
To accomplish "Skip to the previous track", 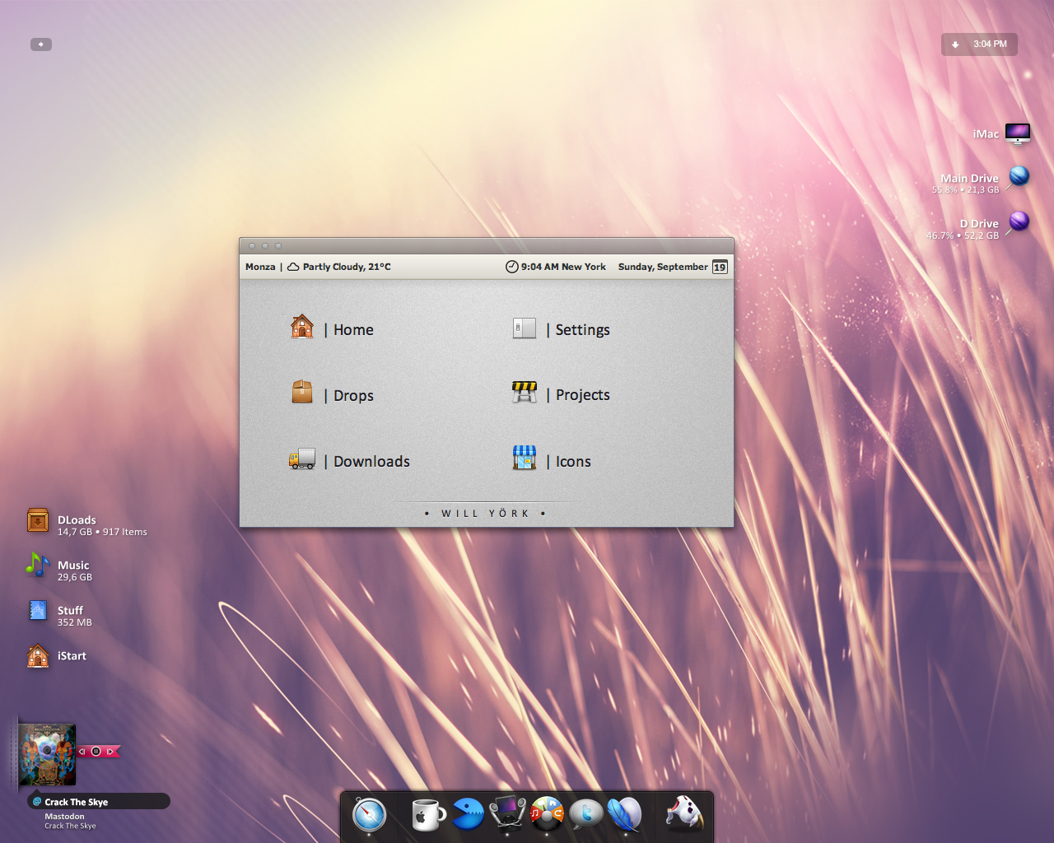I will (82, 752).
